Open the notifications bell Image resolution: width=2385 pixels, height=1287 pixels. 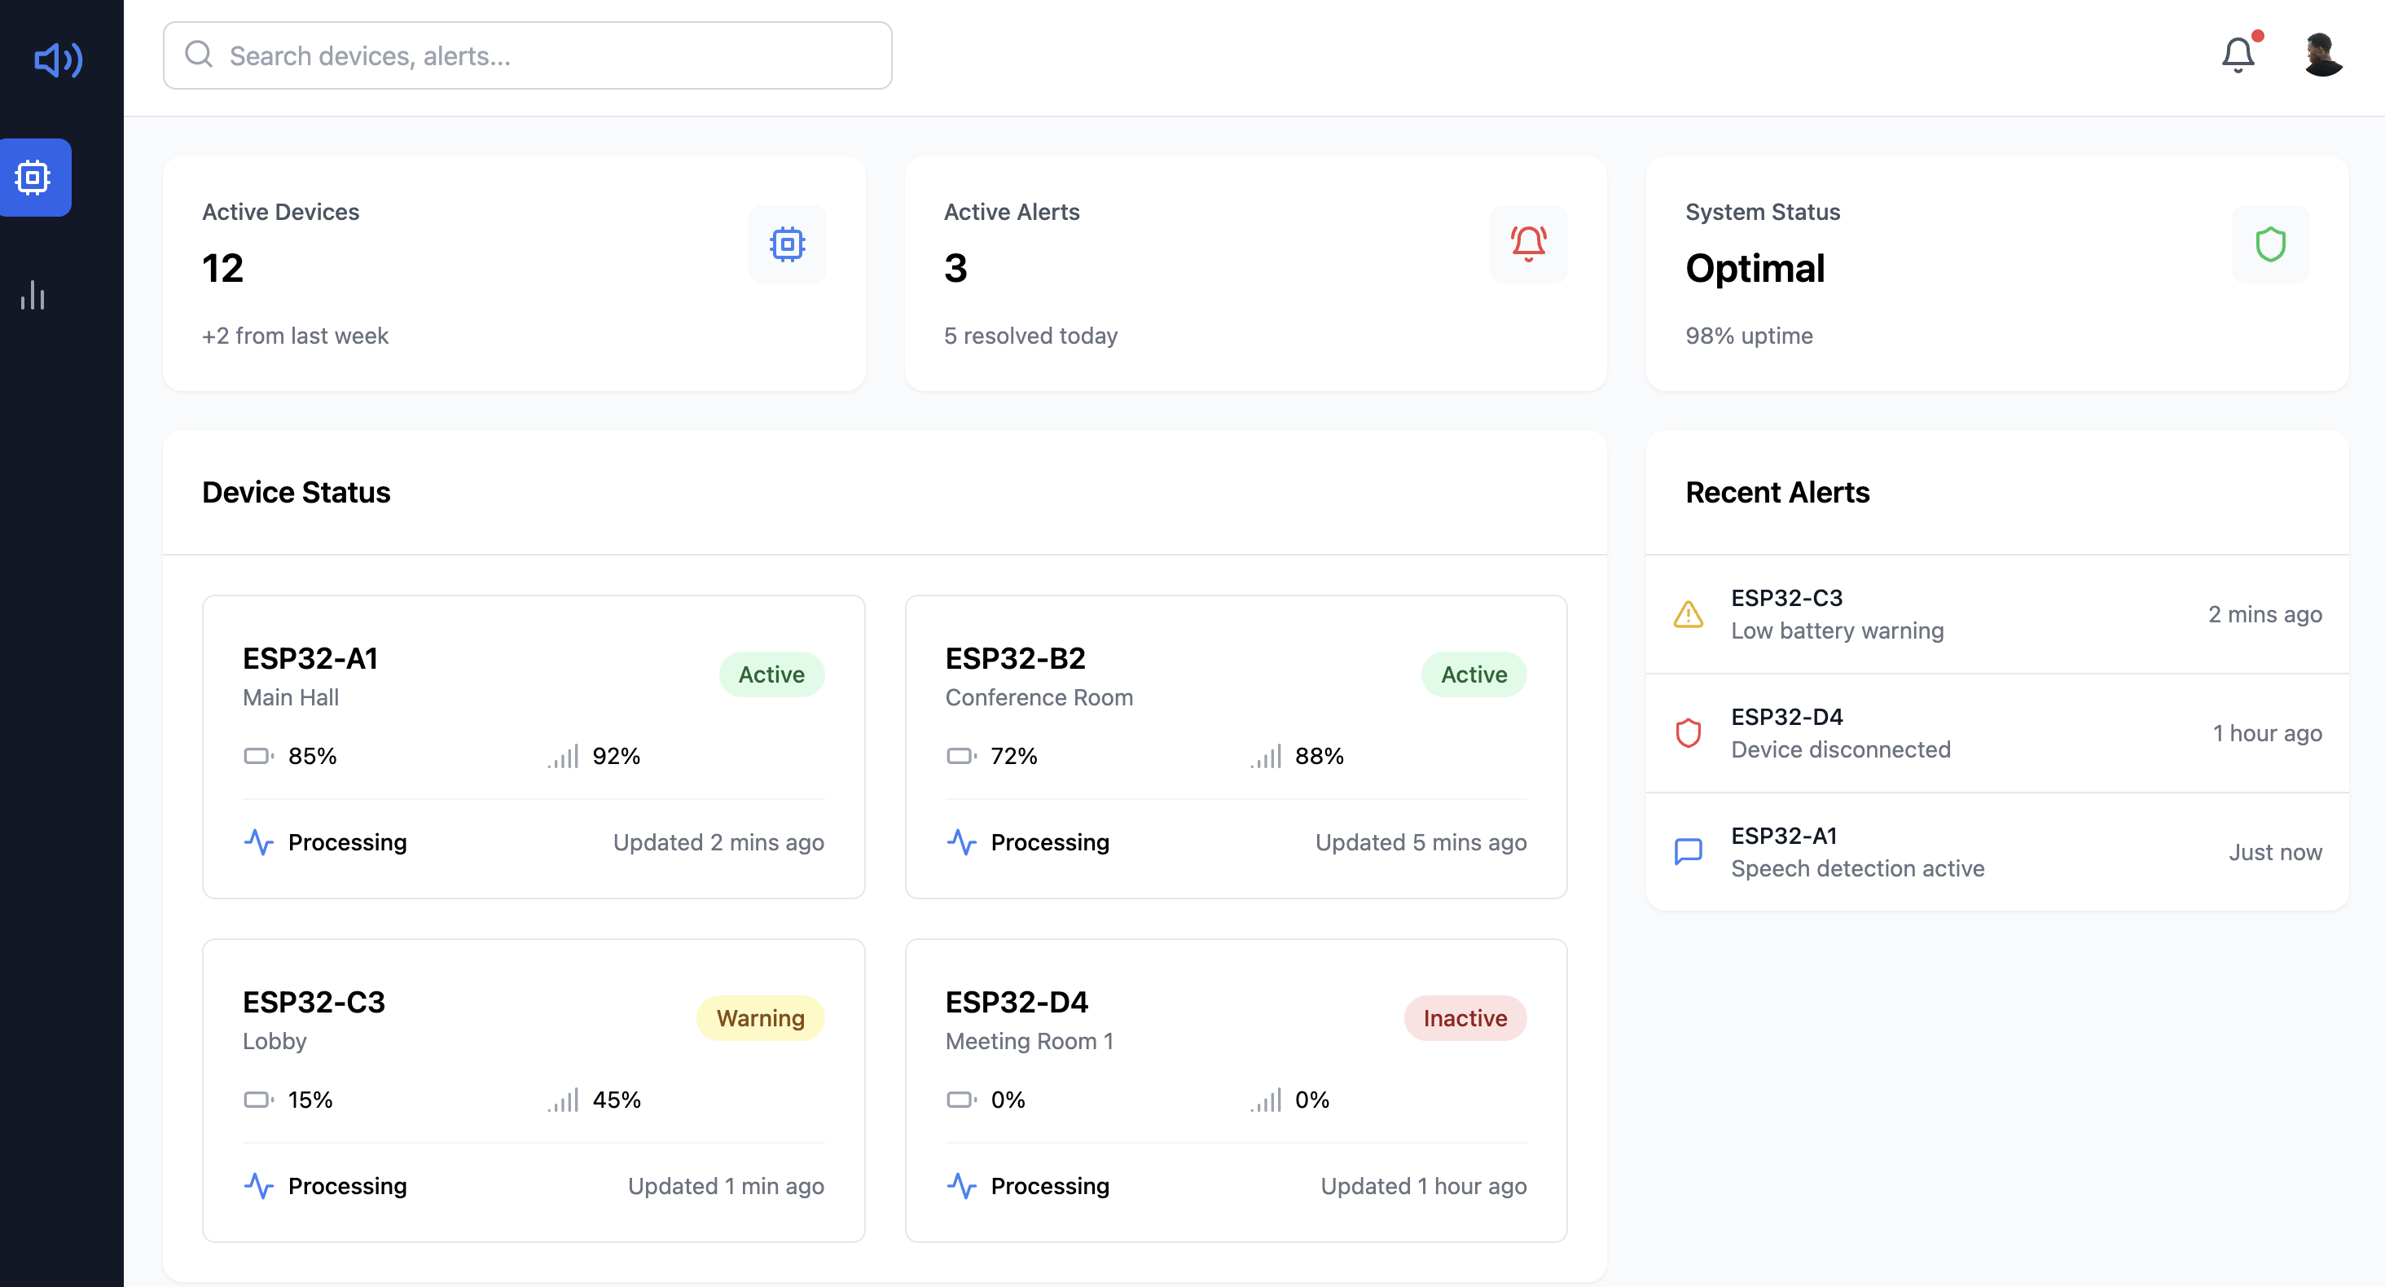2238,55
